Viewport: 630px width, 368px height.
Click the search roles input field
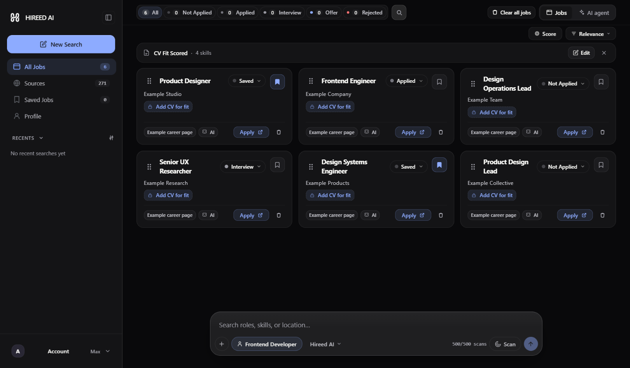pos(376,325)
